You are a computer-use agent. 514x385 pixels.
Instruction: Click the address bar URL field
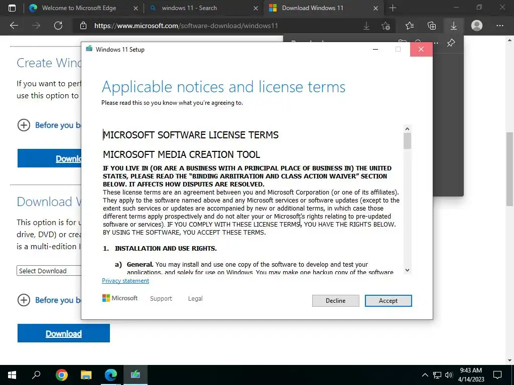tap(186, 26)
